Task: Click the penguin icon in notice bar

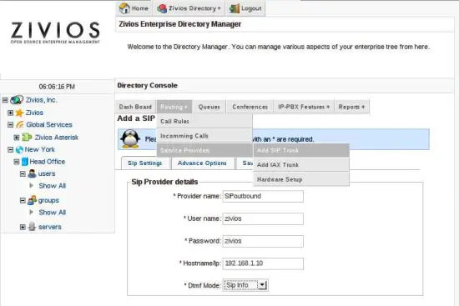Action: tap(130, 138)
